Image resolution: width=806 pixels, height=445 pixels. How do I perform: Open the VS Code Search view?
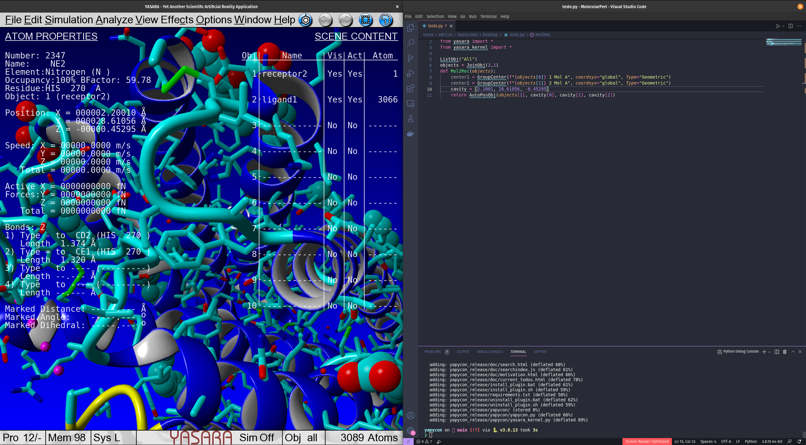pos(410,43)
